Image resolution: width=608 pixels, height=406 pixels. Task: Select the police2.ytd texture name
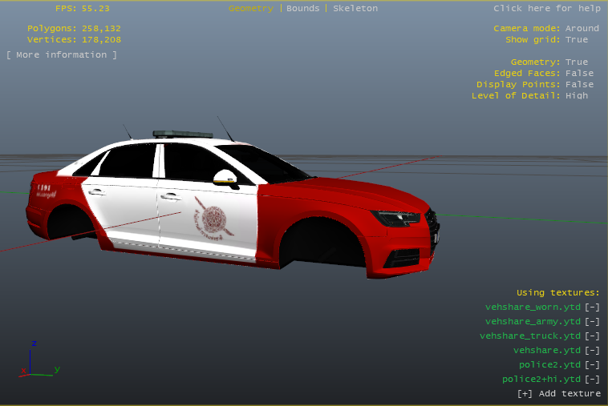[549, 365]
